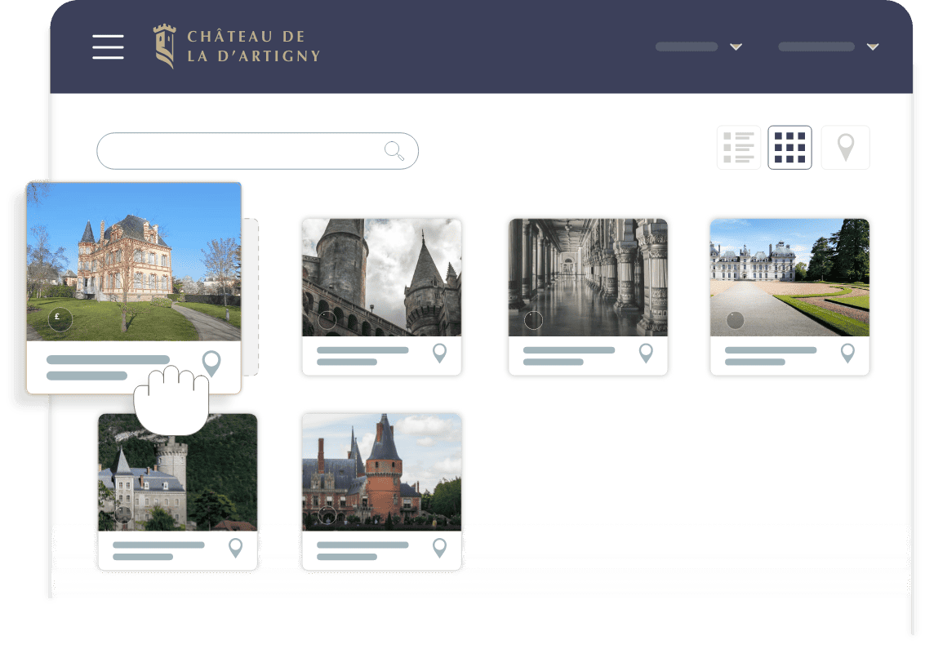Click title text of garden palace card
Image resolution: width=925 pixels, height=645 pixels.
tap(770, 350)
